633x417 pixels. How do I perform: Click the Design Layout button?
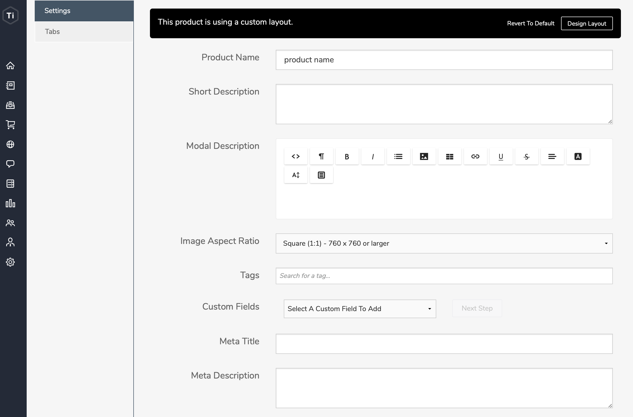(587, 23)
